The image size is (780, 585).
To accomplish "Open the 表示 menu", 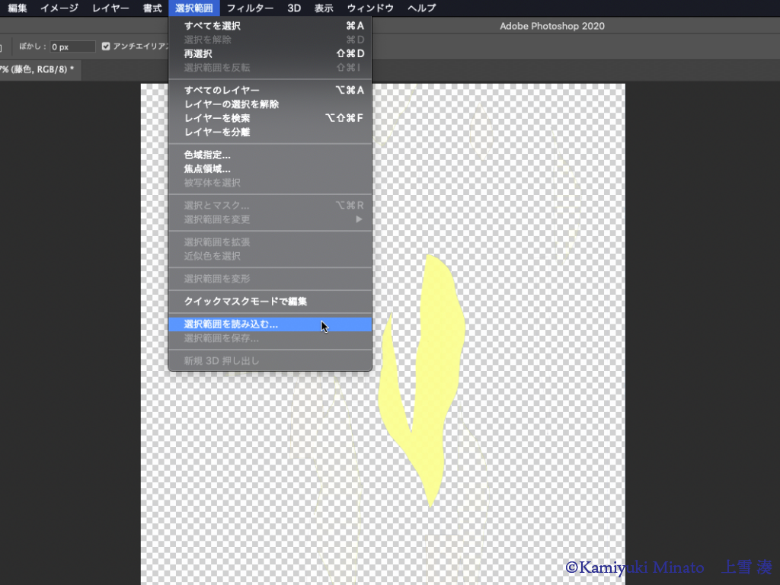I will 324,8.
